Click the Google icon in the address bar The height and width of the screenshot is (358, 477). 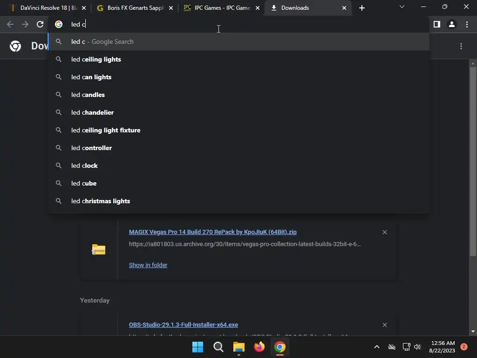[x=59, y=24]
